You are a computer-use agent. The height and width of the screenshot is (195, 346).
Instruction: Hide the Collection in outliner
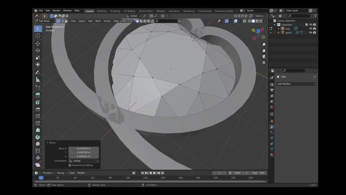[x=310, y=24]
